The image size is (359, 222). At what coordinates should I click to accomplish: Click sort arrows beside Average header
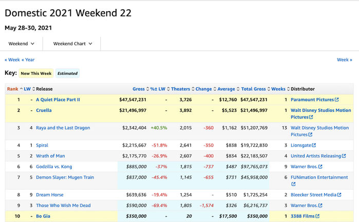click(238, 89)
